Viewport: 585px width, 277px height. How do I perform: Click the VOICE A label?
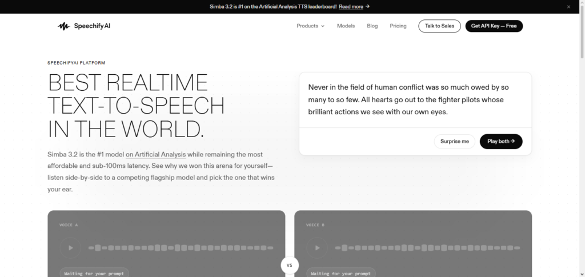pyautogui.click(x=69, y=225)
